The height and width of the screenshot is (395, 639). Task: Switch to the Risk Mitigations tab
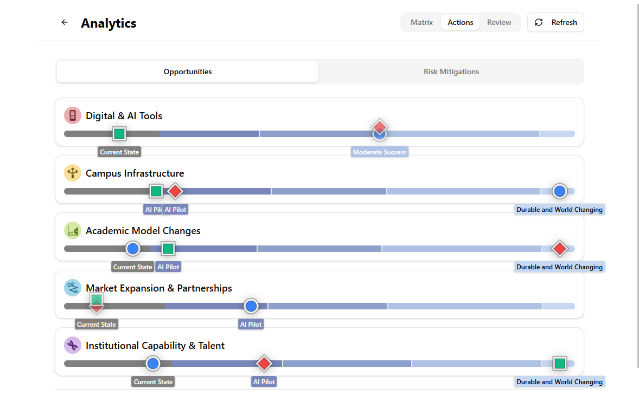click(451, 72)
